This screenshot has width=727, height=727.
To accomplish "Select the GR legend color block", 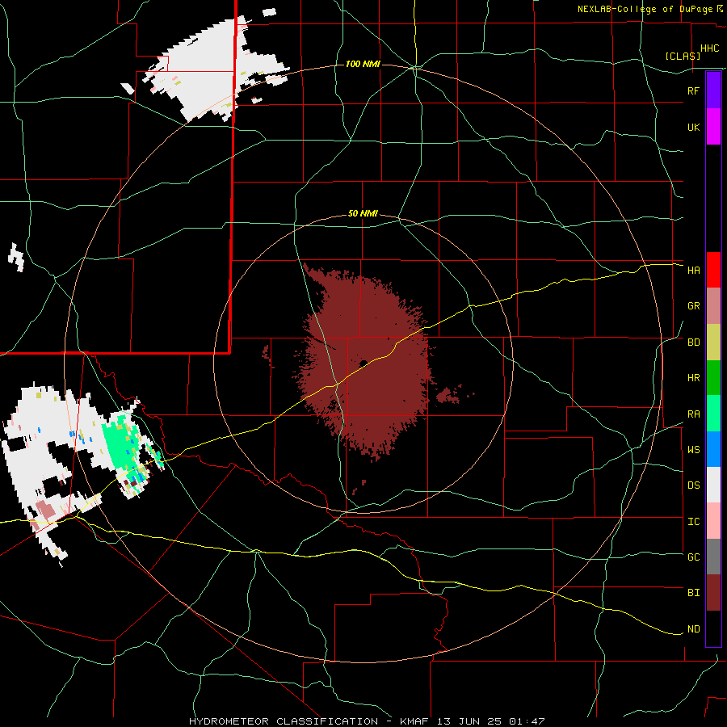I will pyautogui.click(x=713, y=306).
